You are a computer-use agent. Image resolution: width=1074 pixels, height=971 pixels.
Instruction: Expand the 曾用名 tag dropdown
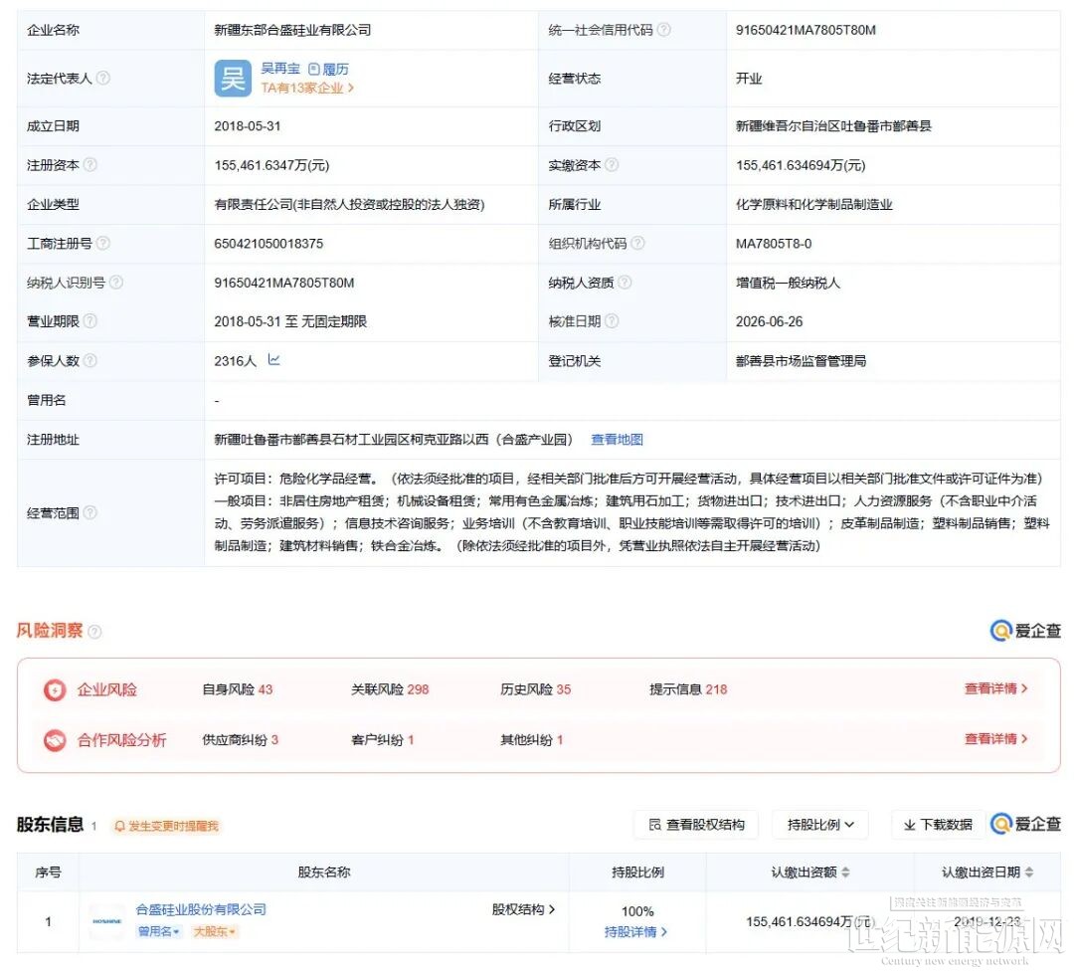159,932
